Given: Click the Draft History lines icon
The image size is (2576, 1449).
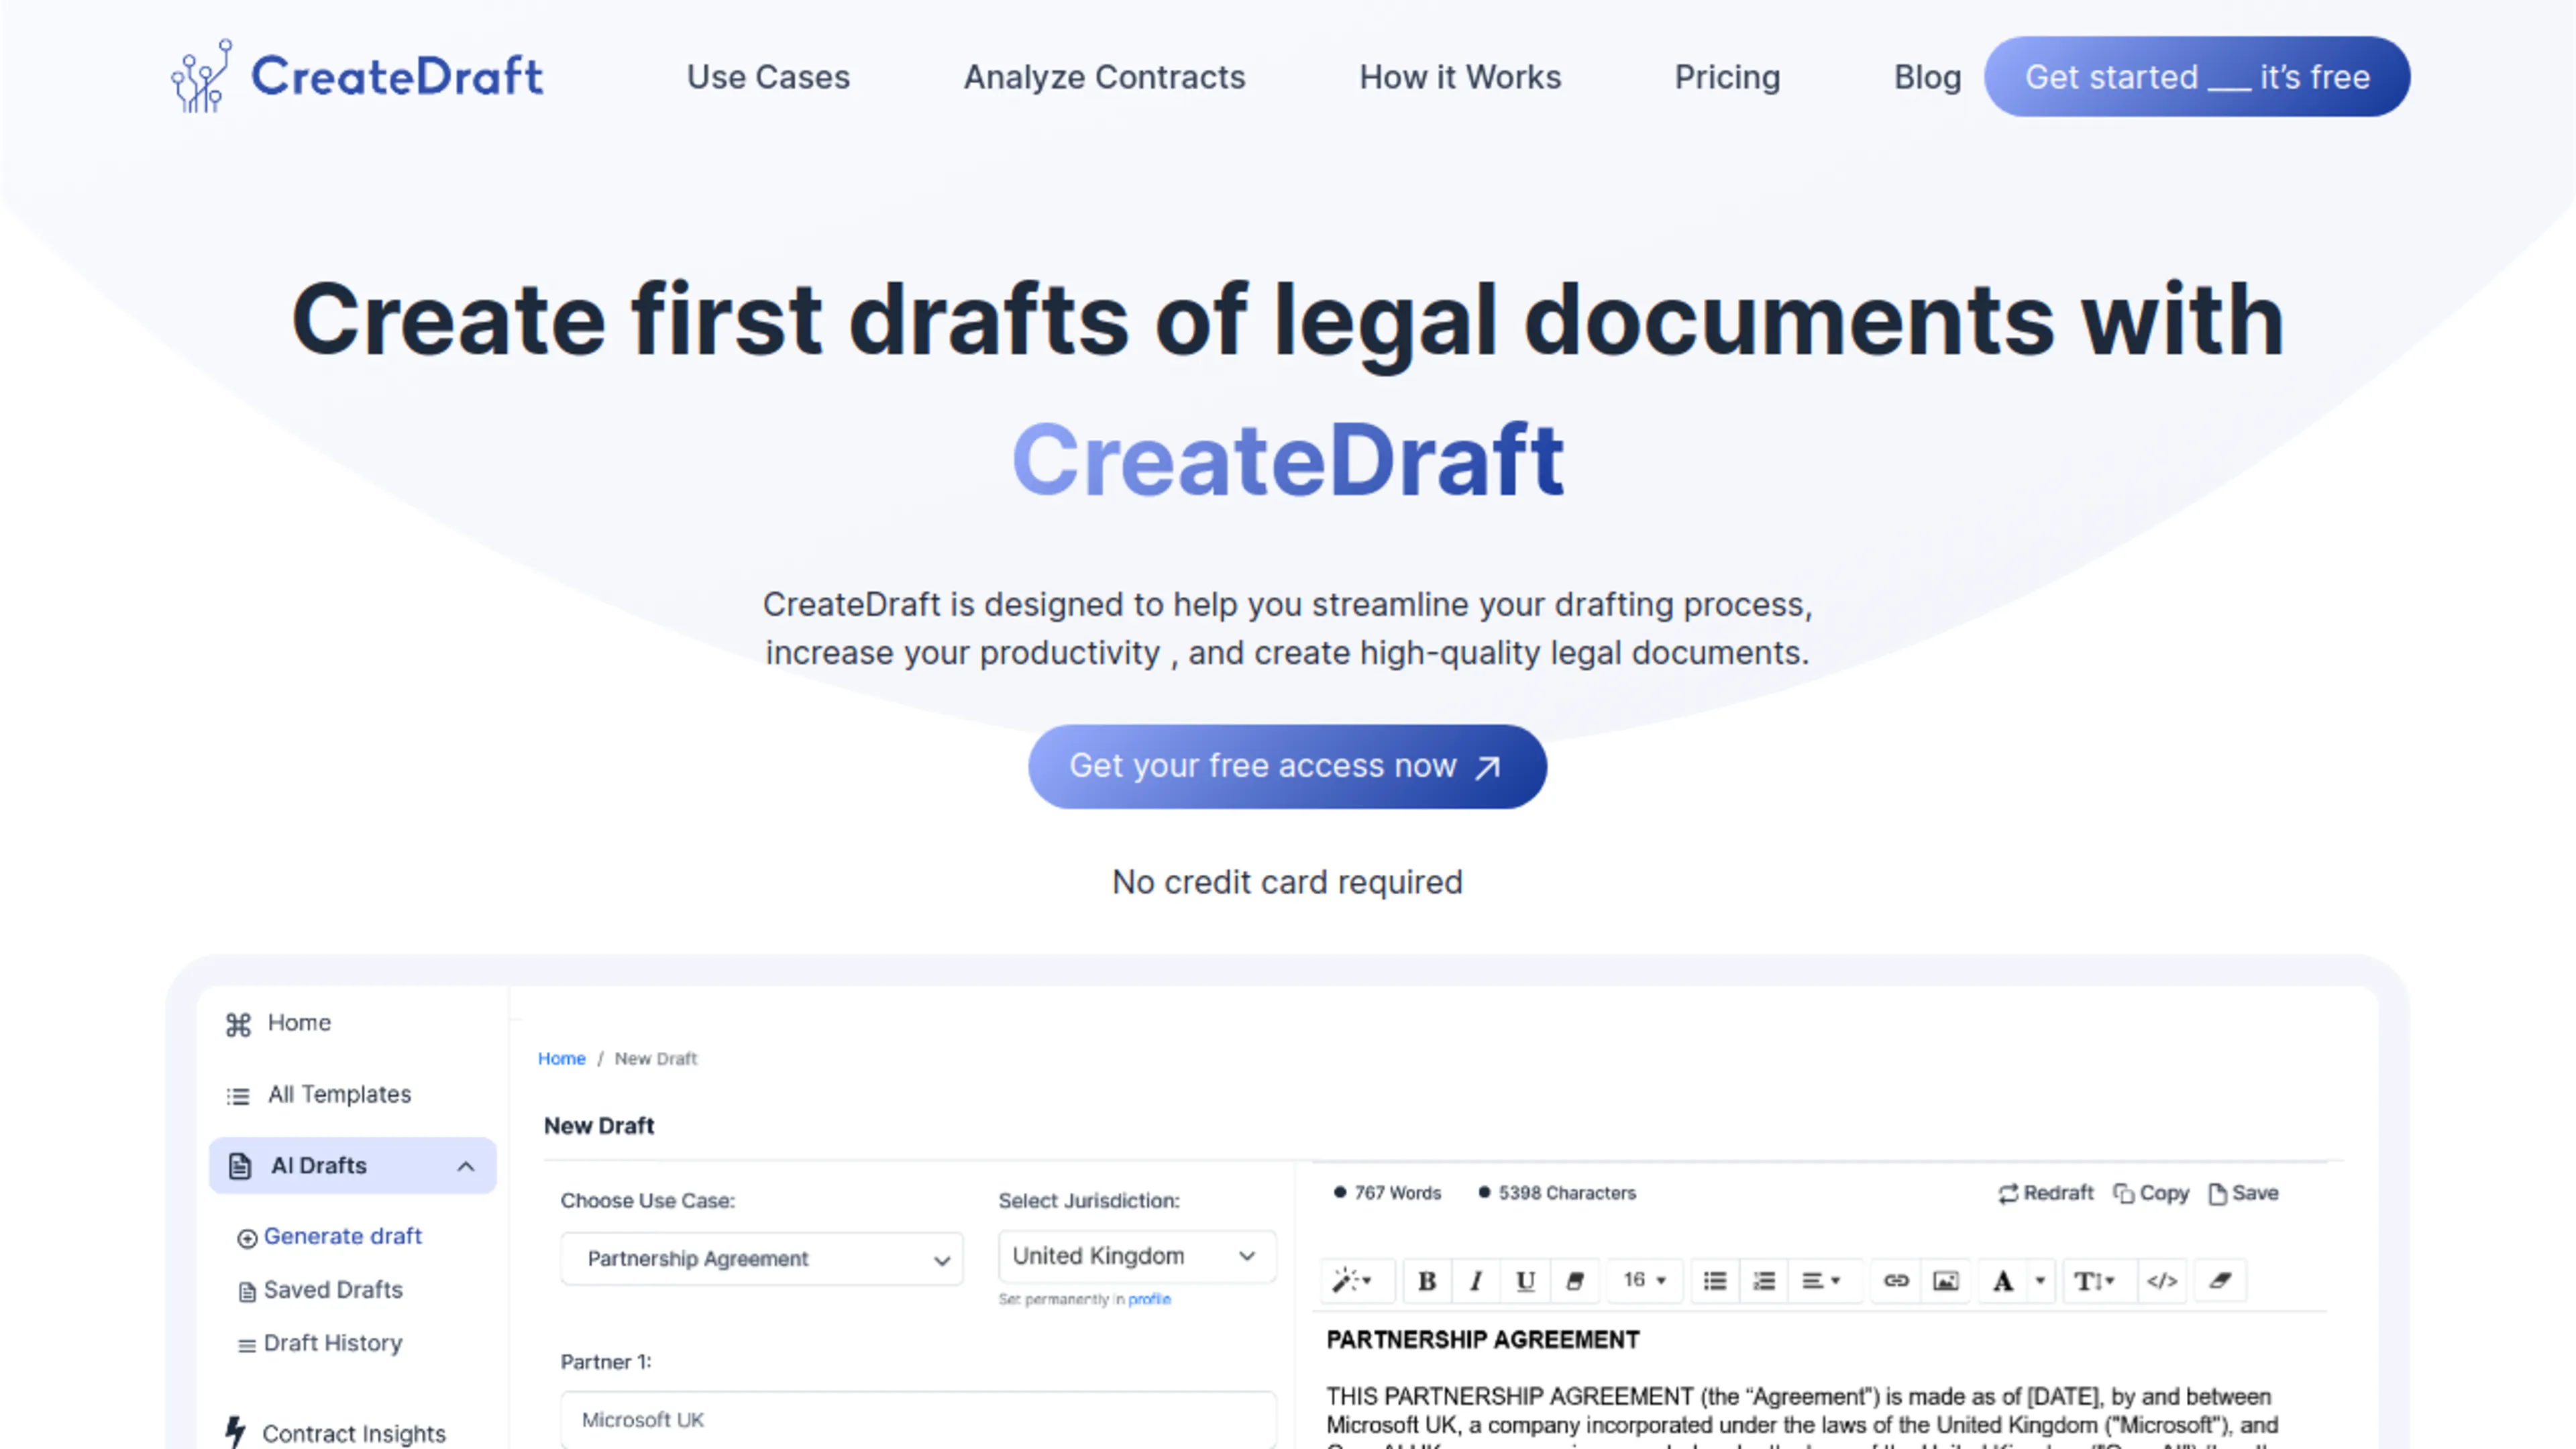Looking at the screenshot, I should 246,1346.
